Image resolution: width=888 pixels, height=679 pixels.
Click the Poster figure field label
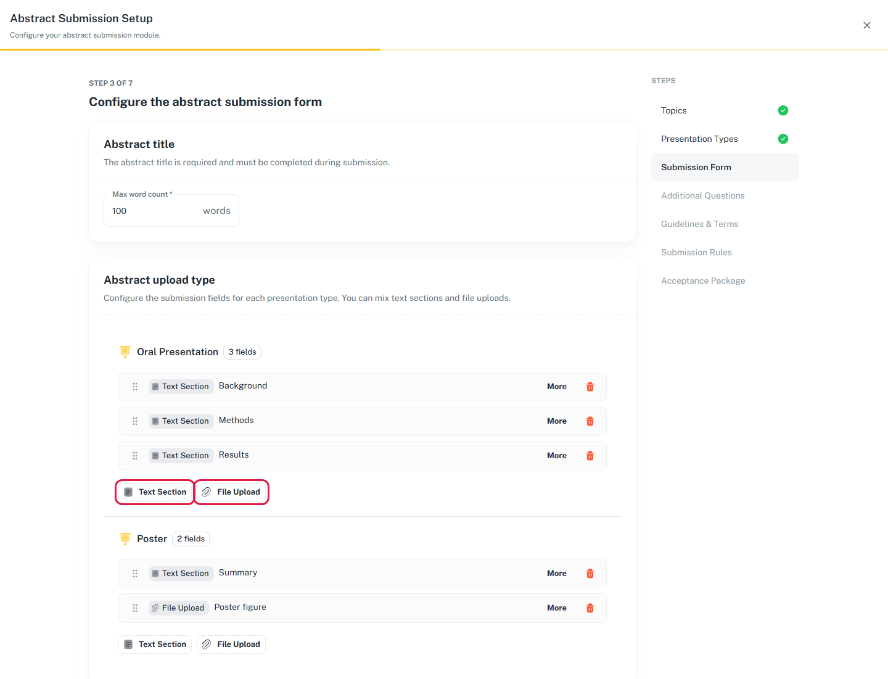(x=240, y=607)
